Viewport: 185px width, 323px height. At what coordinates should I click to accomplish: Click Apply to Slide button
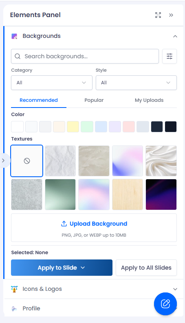[62, 268]
